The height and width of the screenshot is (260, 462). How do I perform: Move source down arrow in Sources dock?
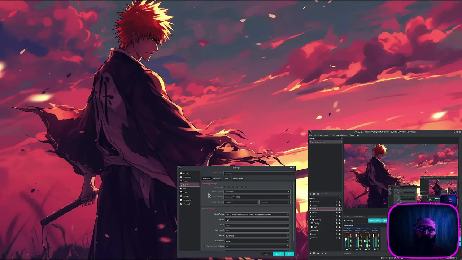click(326, 253)
